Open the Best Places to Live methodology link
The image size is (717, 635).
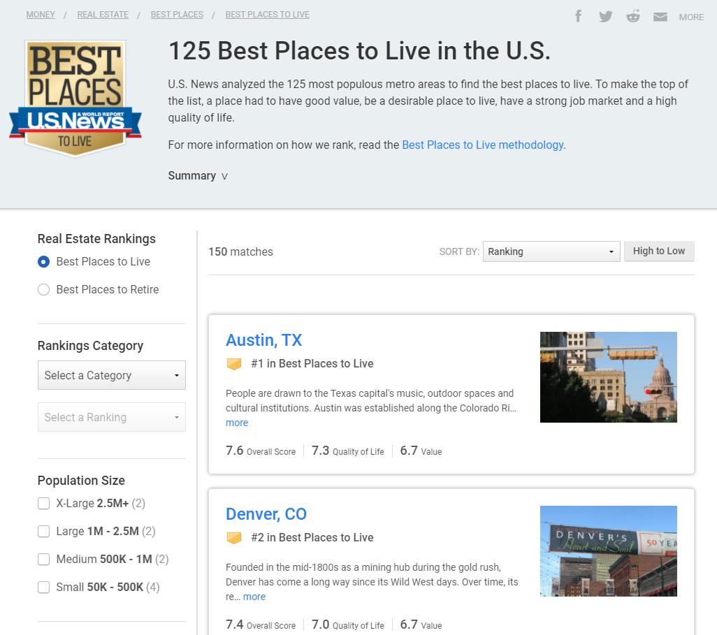tap(482, 145)
